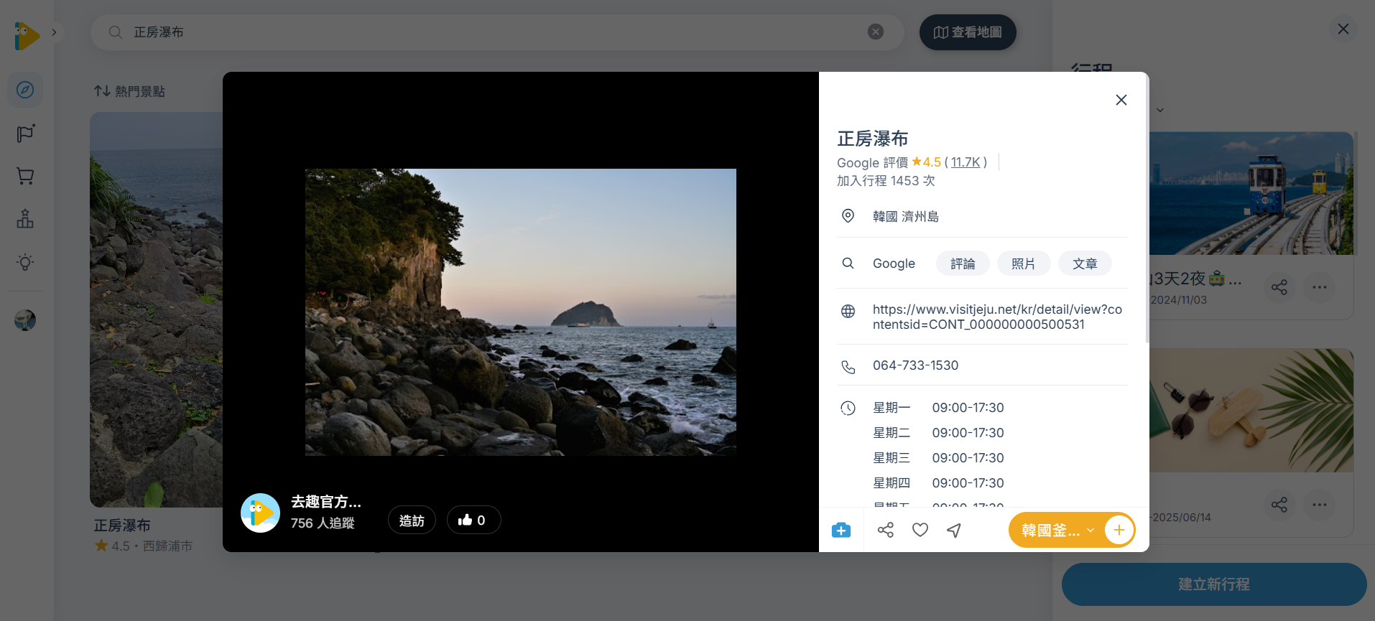The height and width of the screenshot is (621, 1375).
Task: Search the place on Google
Action: click(894, 263)
